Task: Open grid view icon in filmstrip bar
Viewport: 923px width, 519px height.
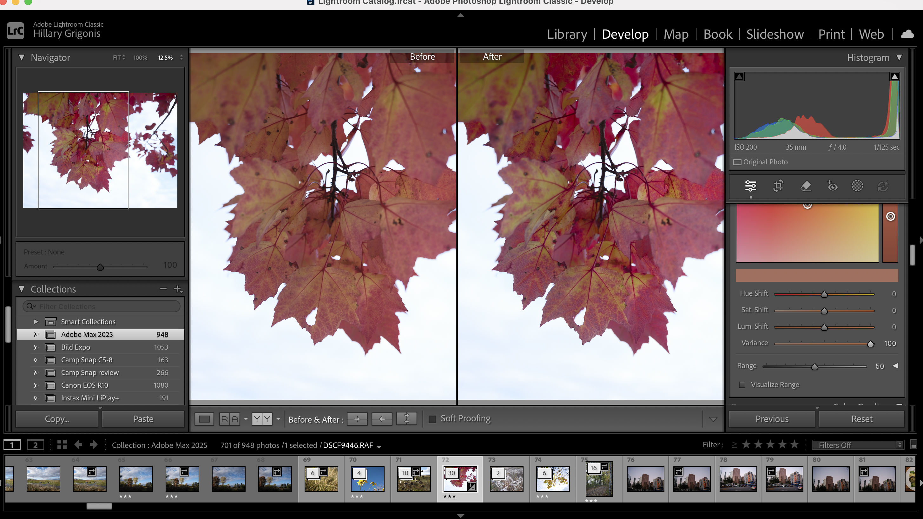Action: point(62,445)
